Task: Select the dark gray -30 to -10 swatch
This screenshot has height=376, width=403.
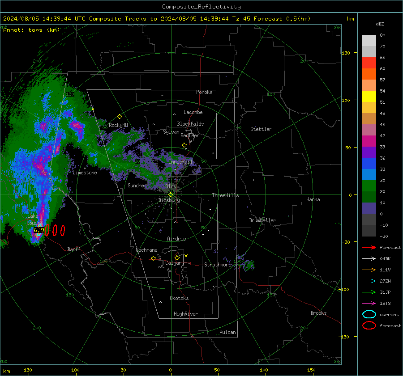Action: [369, 231]
